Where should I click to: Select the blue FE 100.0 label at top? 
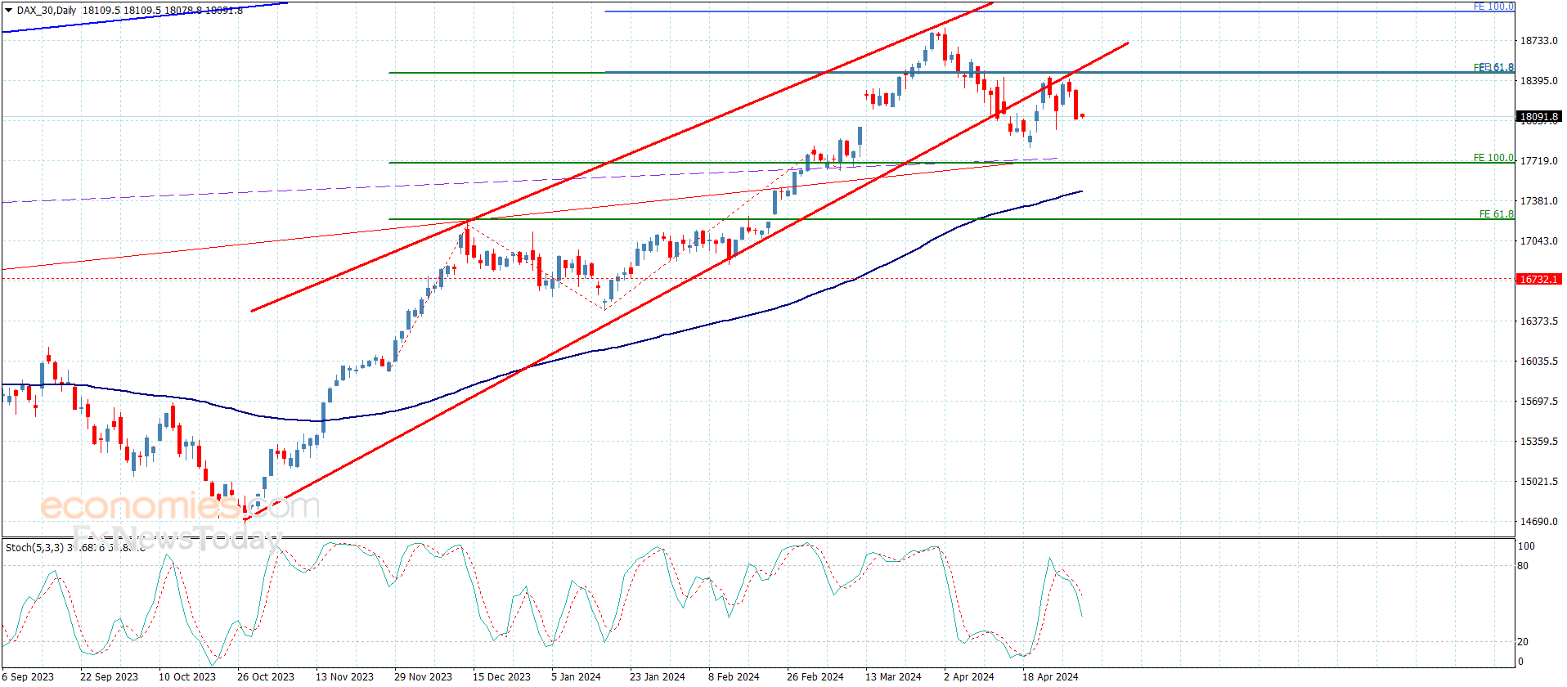click(1493, 7)
